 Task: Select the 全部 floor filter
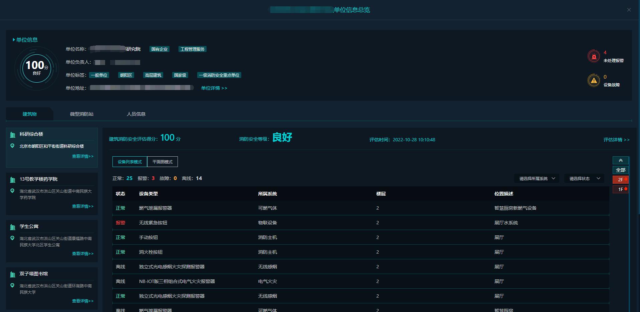[x=621, y=170]
